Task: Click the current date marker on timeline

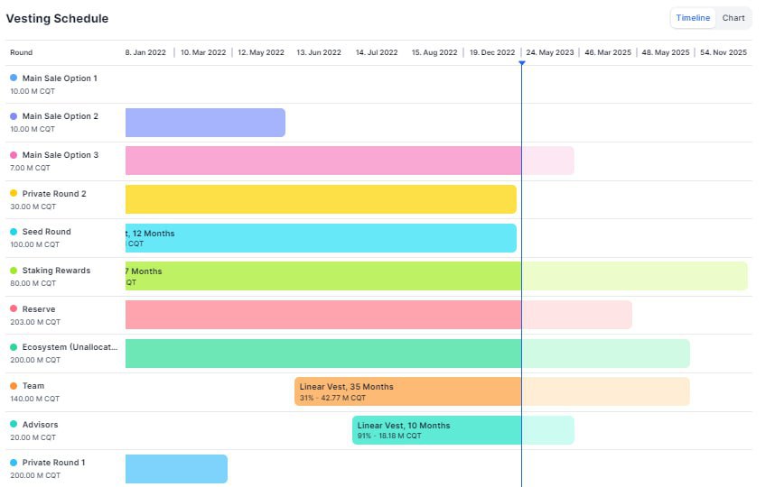Action: (x=521, y=62)
